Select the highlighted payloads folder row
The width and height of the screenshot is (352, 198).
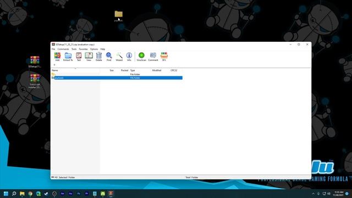(117, 78)
